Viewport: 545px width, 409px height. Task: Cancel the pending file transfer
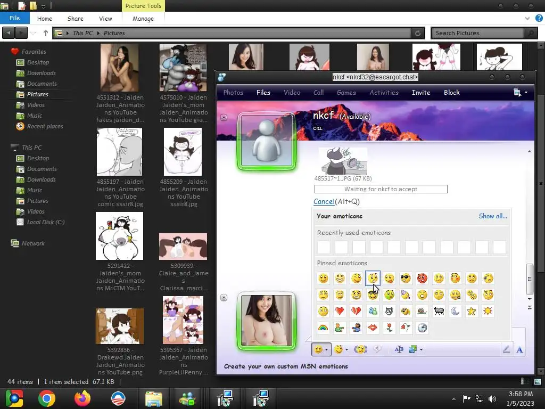(x=324, y=201)
